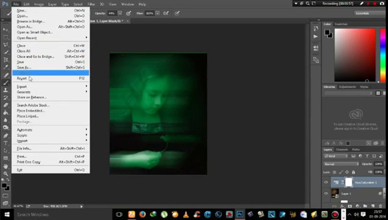388x220 pixels.
Task: Expand the Automate submenu
Action: [x=51, y=130]
